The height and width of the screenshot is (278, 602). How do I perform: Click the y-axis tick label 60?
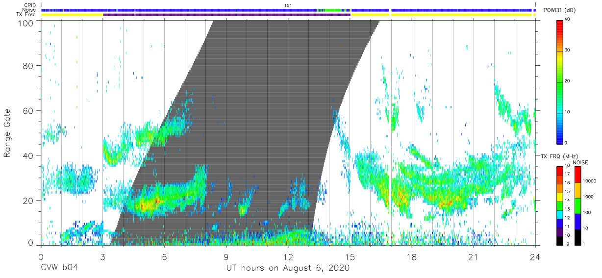click(28, 110)
